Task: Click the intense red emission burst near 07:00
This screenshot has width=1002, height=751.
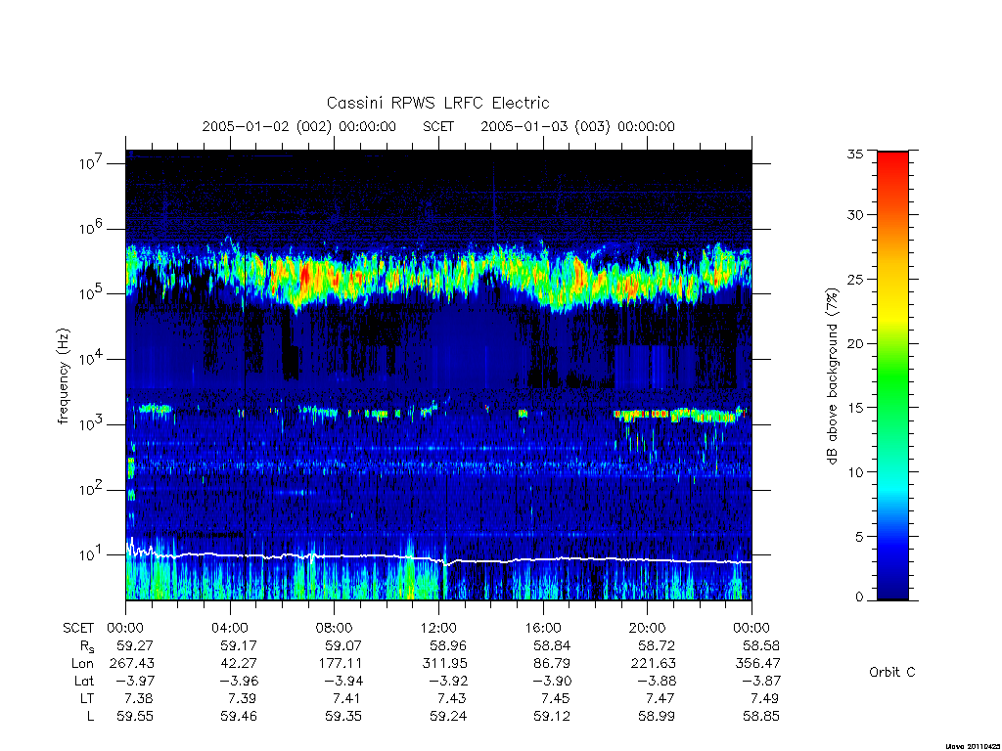Action: click(x=305, y=276)
